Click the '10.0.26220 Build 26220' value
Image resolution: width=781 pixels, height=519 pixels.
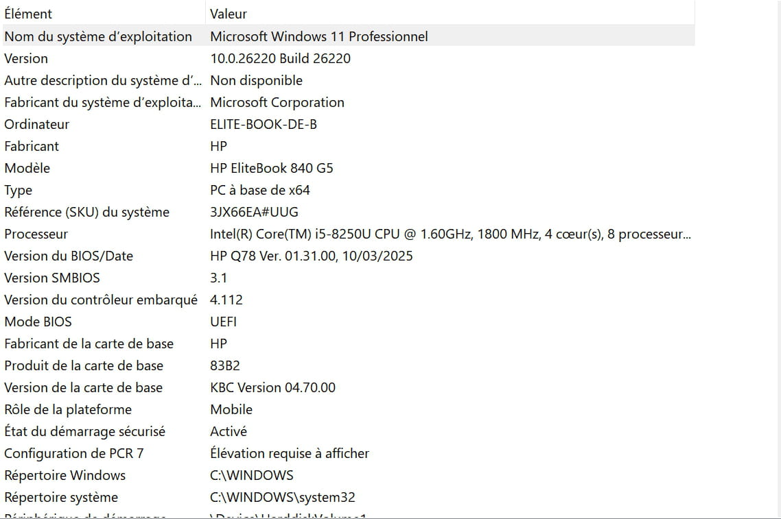(280, 58)
